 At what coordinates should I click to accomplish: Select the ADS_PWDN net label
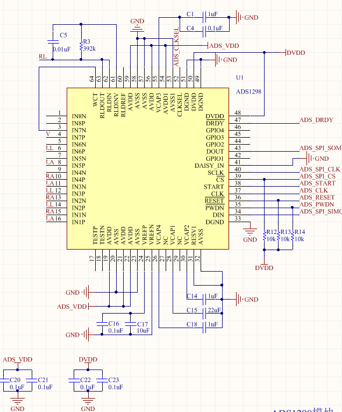coord(317,204)
